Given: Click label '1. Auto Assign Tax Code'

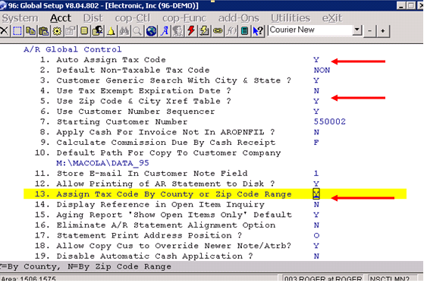Looking at the screenshot, I should (102, 60).
